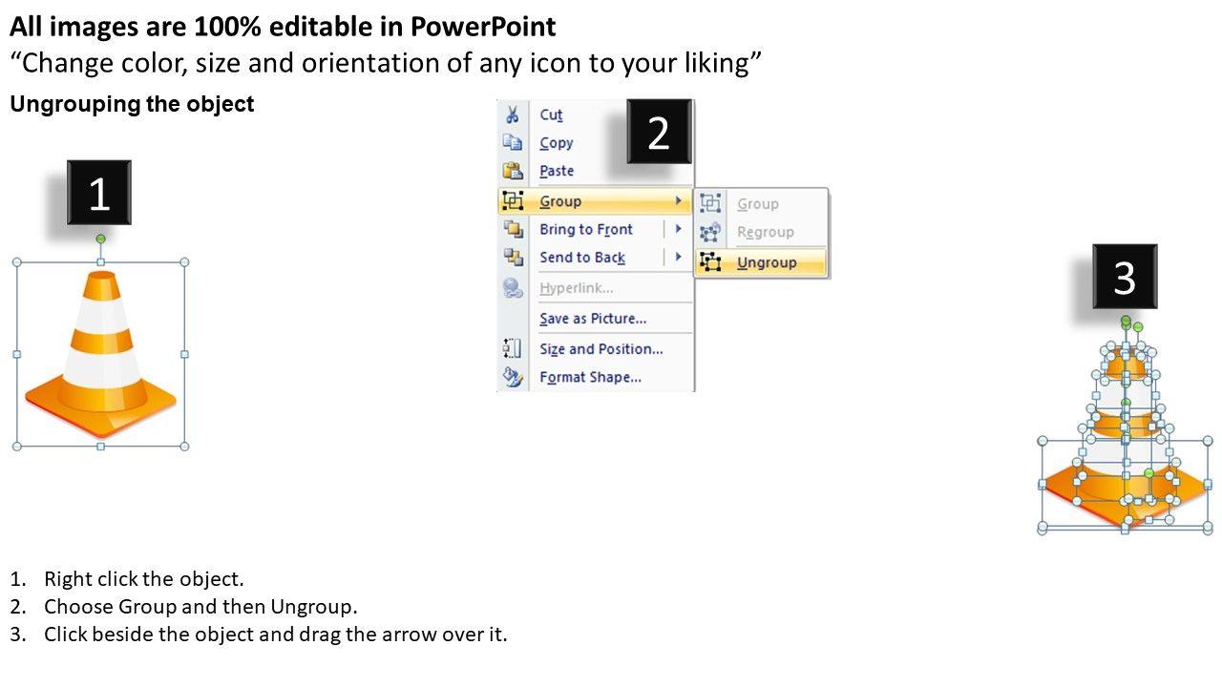Click the Format Shape paint icon
Image resolution: width=1222 pixels, height=687 pixels.
513,376
